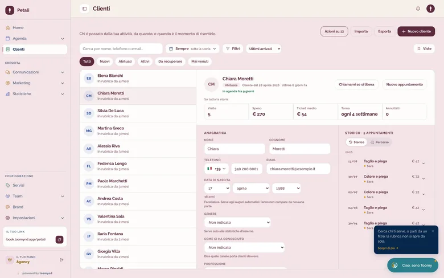Select the Nuovi filter tab
This screenshot has height=278, width=444.
[x=105, y=62]
